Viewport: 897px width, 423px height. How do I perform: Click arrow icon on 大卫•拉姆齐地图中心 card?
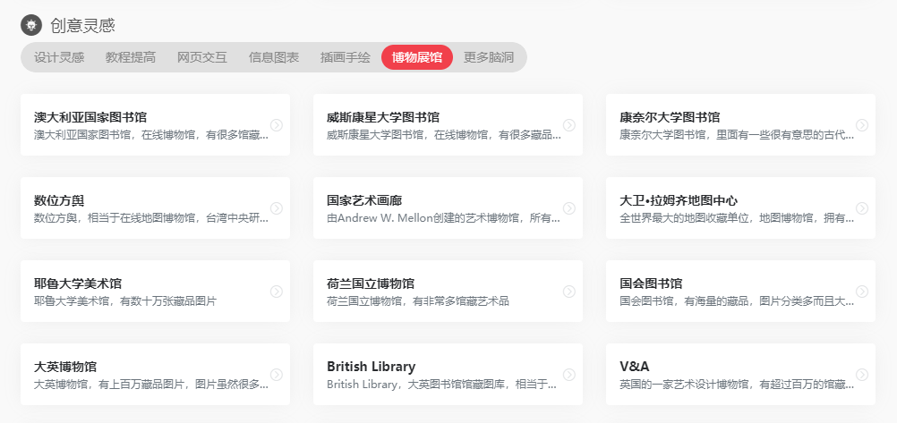(862, 208)
